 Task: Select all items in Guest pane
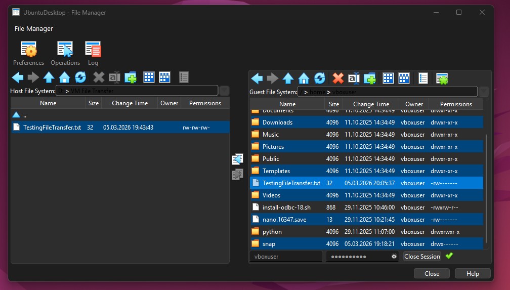tap(389, 78)
